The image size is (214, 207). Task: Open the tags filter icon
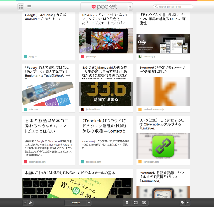tap(183, 203)
